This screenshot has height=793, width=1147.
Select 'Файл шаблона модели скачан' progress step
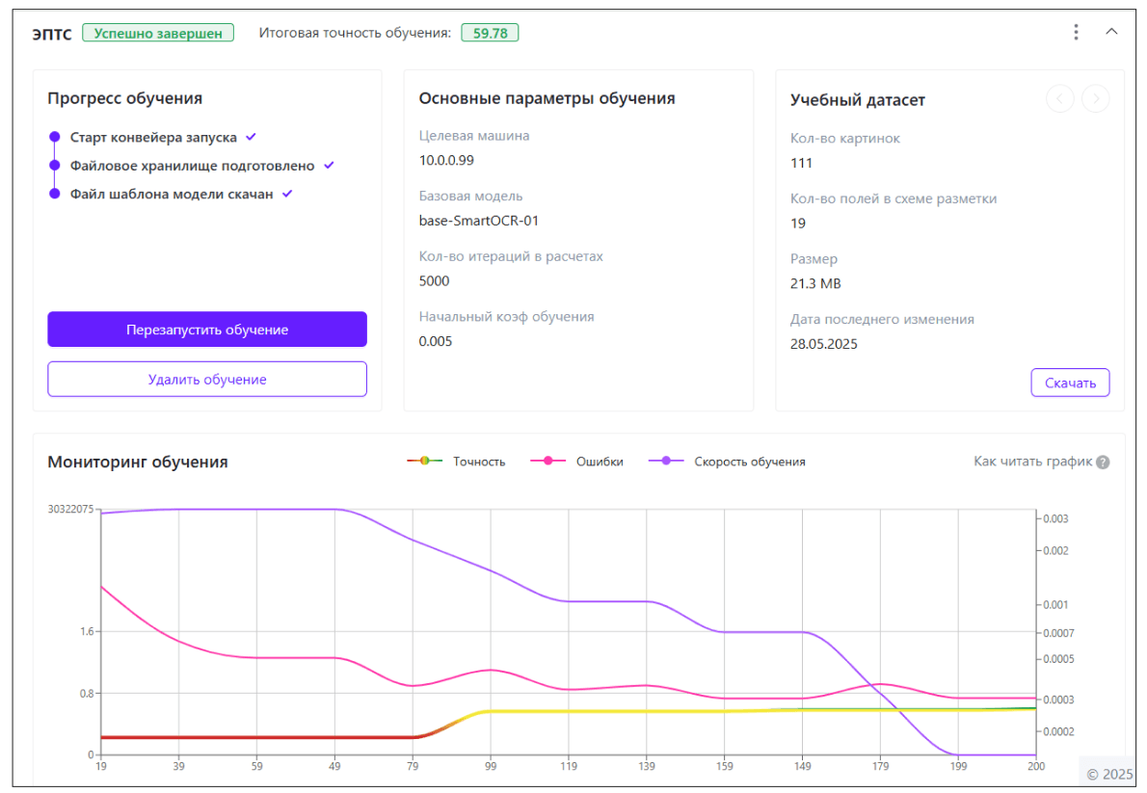point(172,194)
